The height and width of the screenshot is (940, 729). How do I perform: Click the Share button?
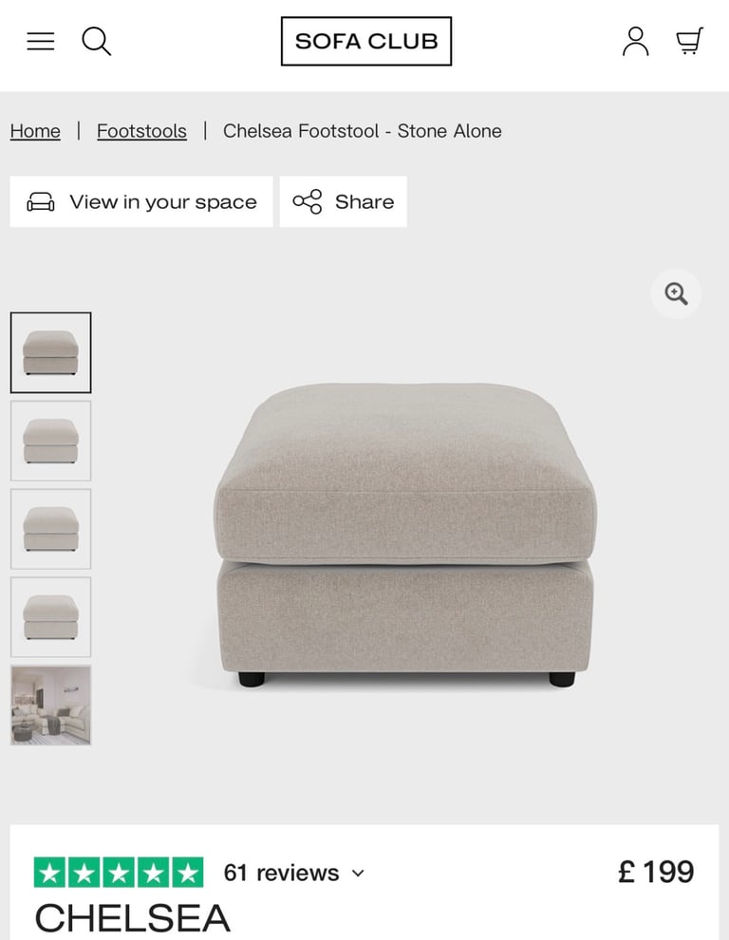344,201
